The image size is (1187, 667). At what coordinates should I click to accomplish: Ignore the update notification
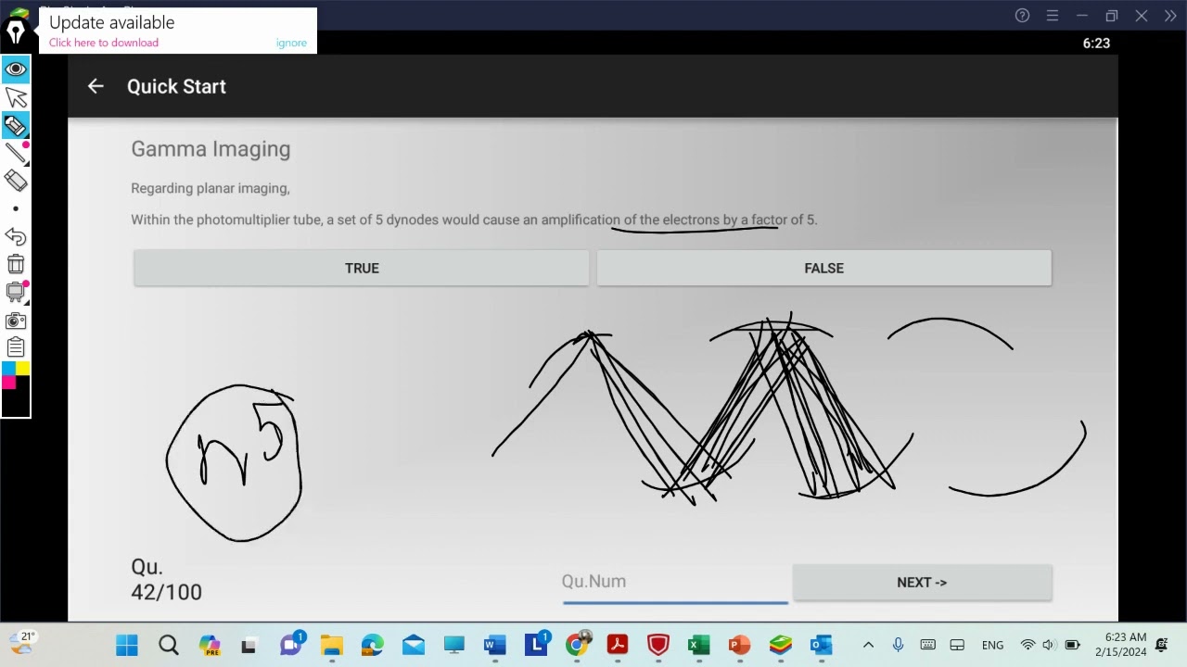point(291,43)
